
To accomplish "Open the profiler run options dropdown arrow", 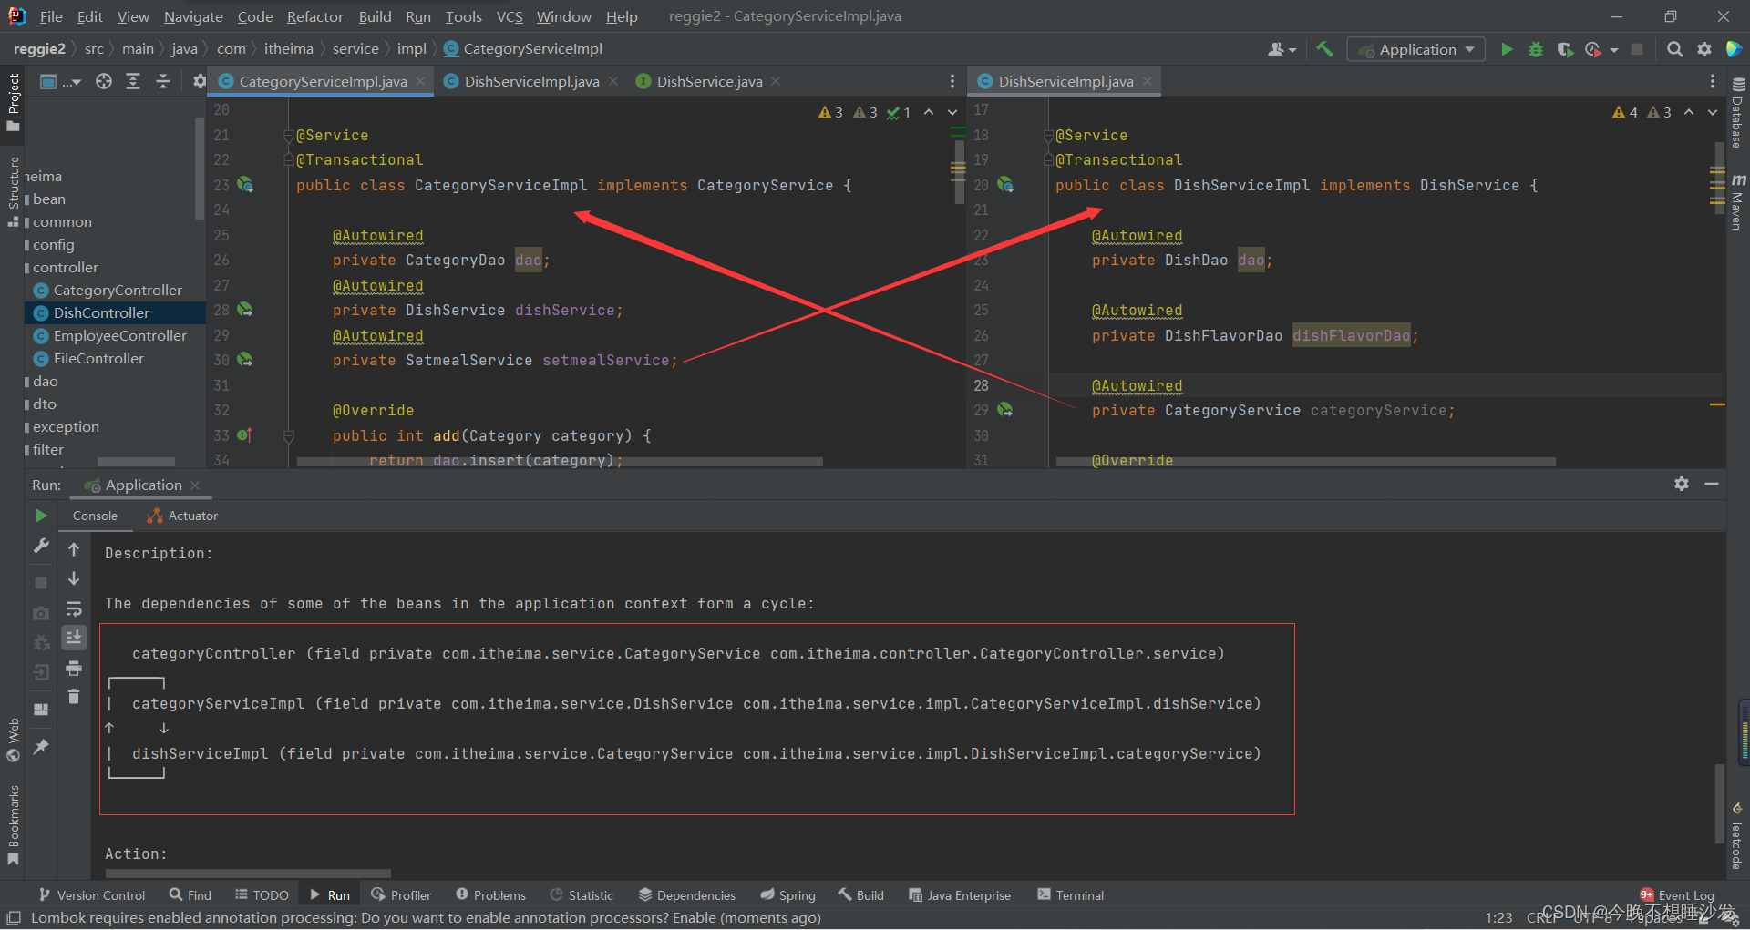I will pos(1614,50).
